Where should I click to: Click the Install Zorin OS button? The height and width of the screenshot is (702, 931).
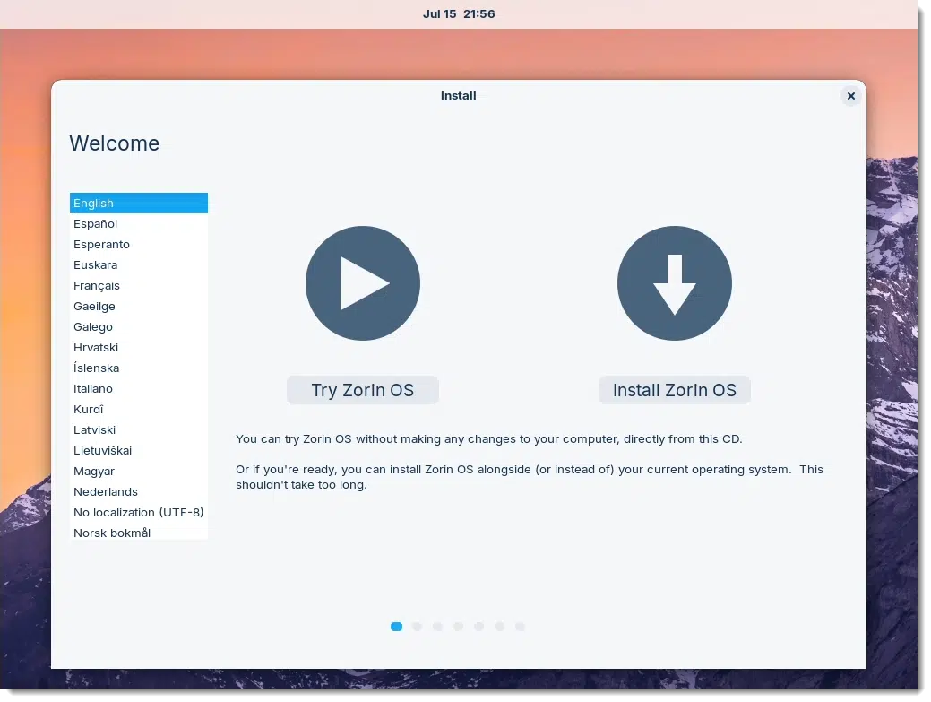pyautogui.click(x=675, y=390)
